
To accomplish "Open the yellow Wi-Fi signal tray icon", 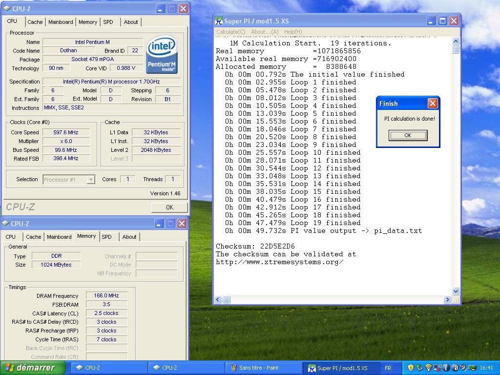I will [429, 368].
